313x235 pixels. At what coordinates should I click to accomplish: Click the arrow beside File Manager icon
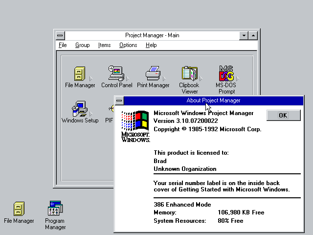(91, 78)
